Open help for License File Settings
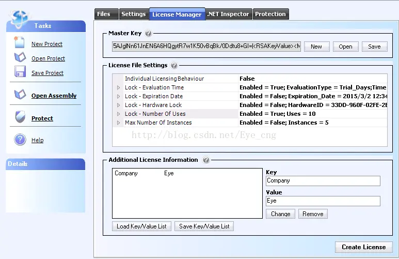This screenshot has height=259, width=399. pos(174,65)
